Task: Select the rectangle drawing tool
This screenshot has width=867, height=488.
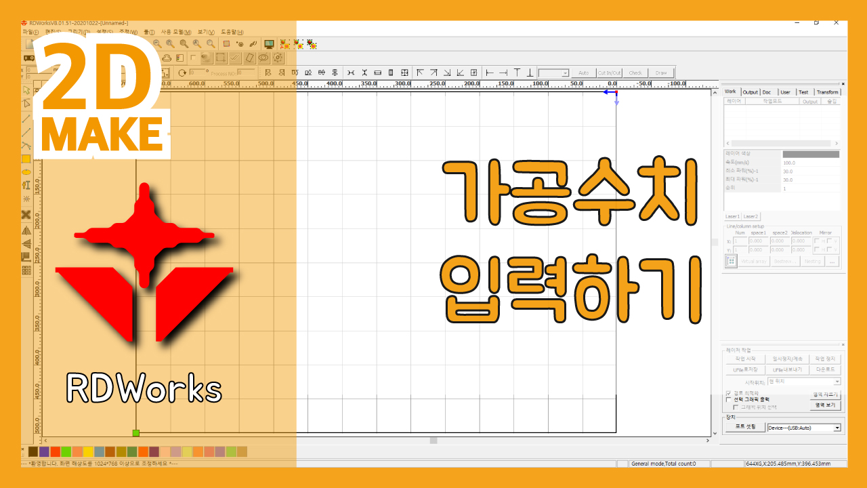Action: 26,159
